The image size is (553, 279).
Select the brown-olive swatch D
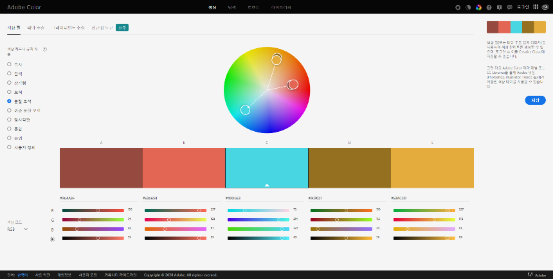coord(350,168)
